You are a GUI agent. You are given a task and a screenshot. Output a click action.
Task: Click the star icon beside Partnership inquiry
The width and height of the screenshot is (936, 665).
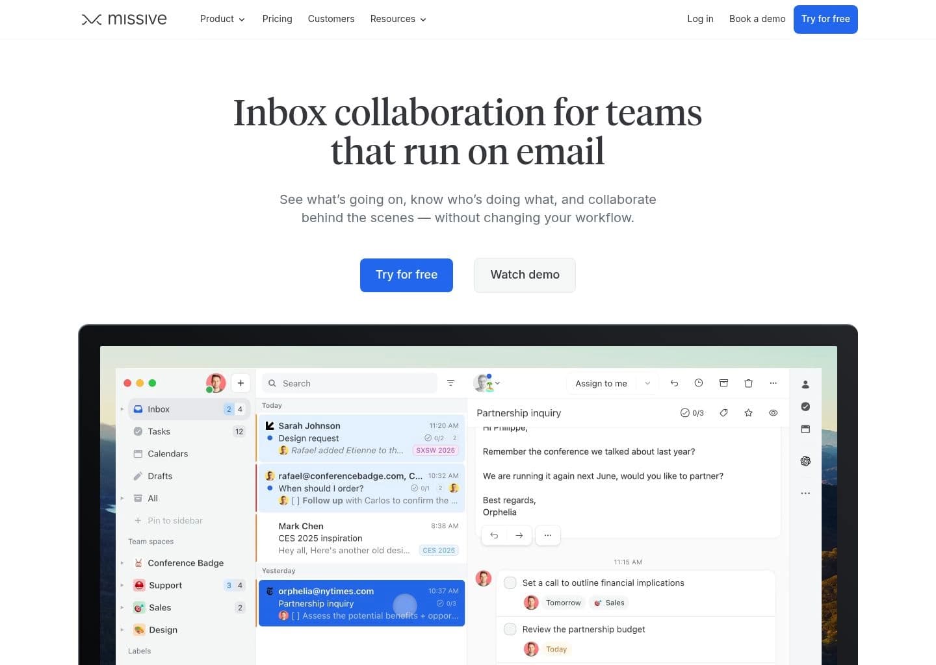click(x=748, y=413)
